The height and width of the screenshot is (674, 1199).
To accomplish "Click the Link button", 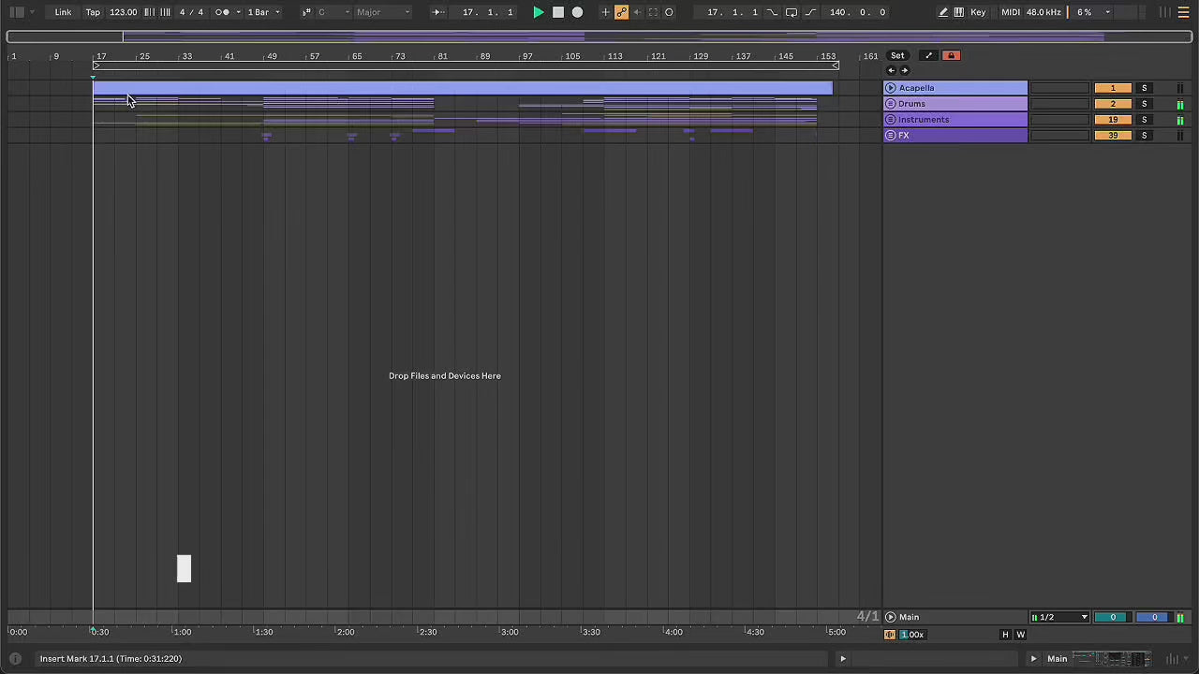I will click(63, 12).
